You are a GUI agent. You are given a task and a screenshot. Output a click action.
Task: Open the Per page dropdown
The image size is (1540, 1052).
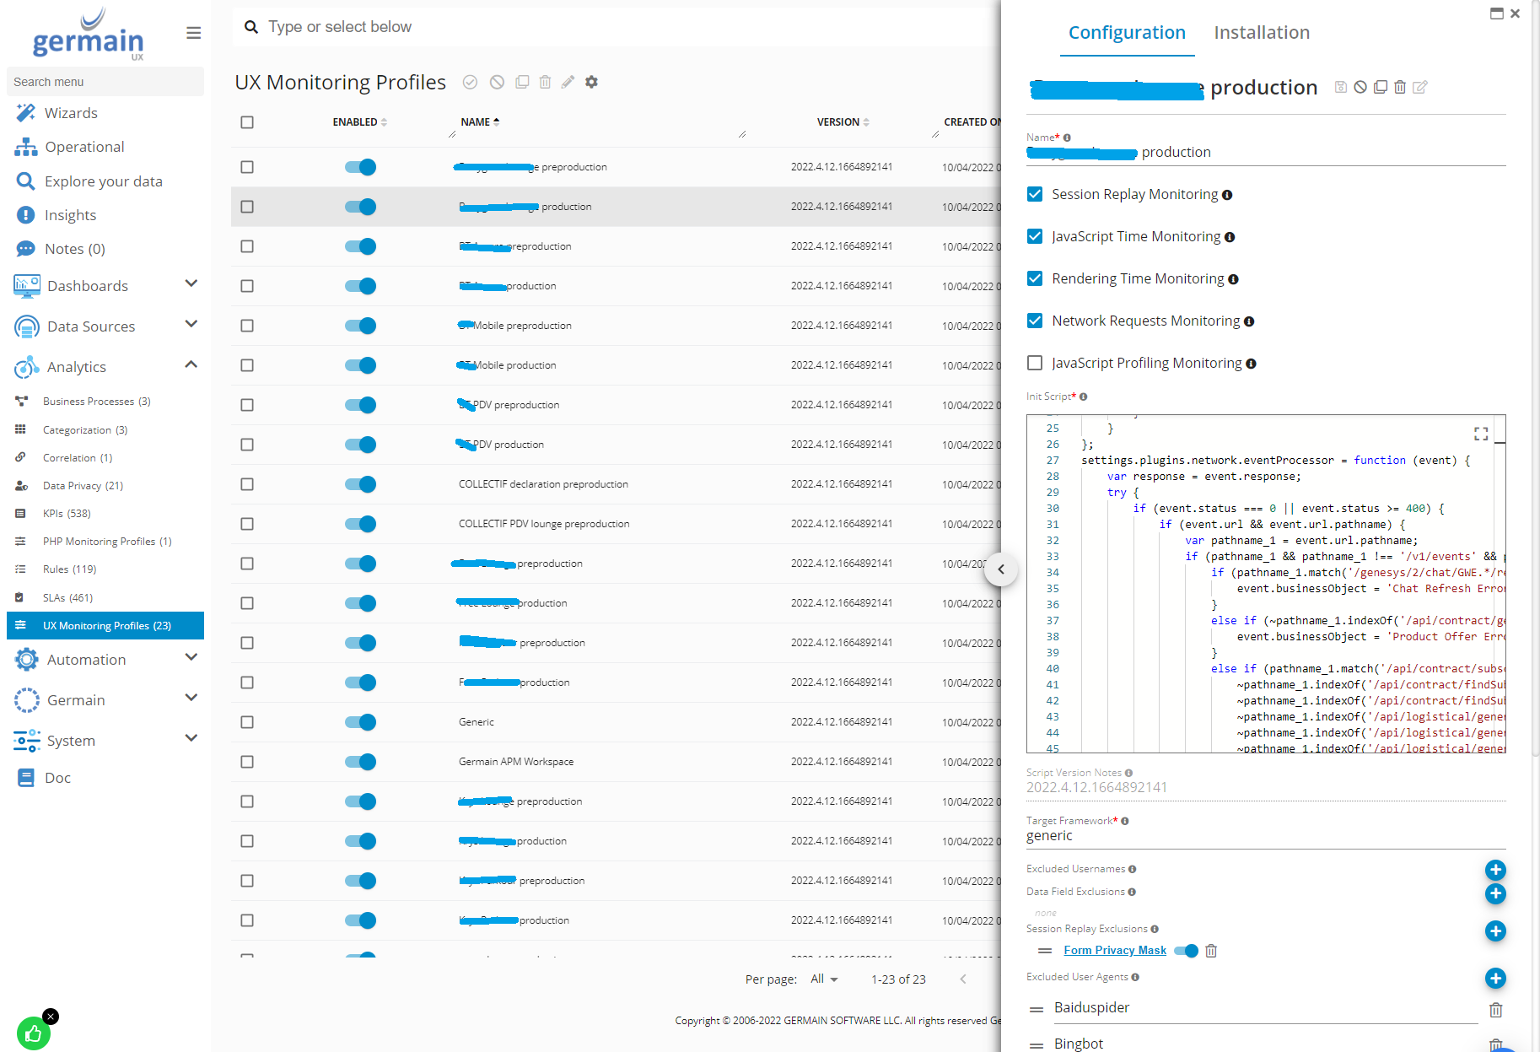coord(824,979)
